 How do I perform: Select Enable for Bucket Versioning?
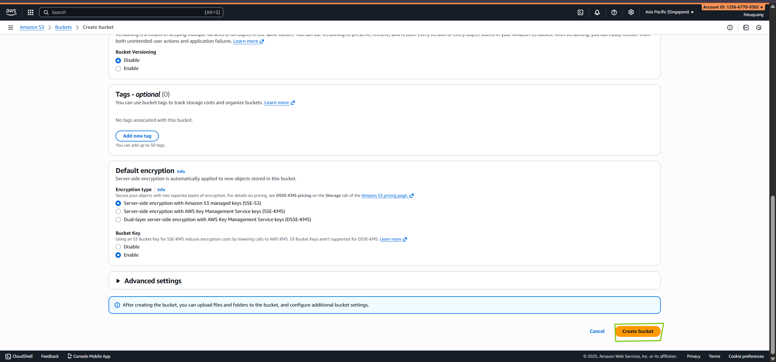click(x=118, y=68)
